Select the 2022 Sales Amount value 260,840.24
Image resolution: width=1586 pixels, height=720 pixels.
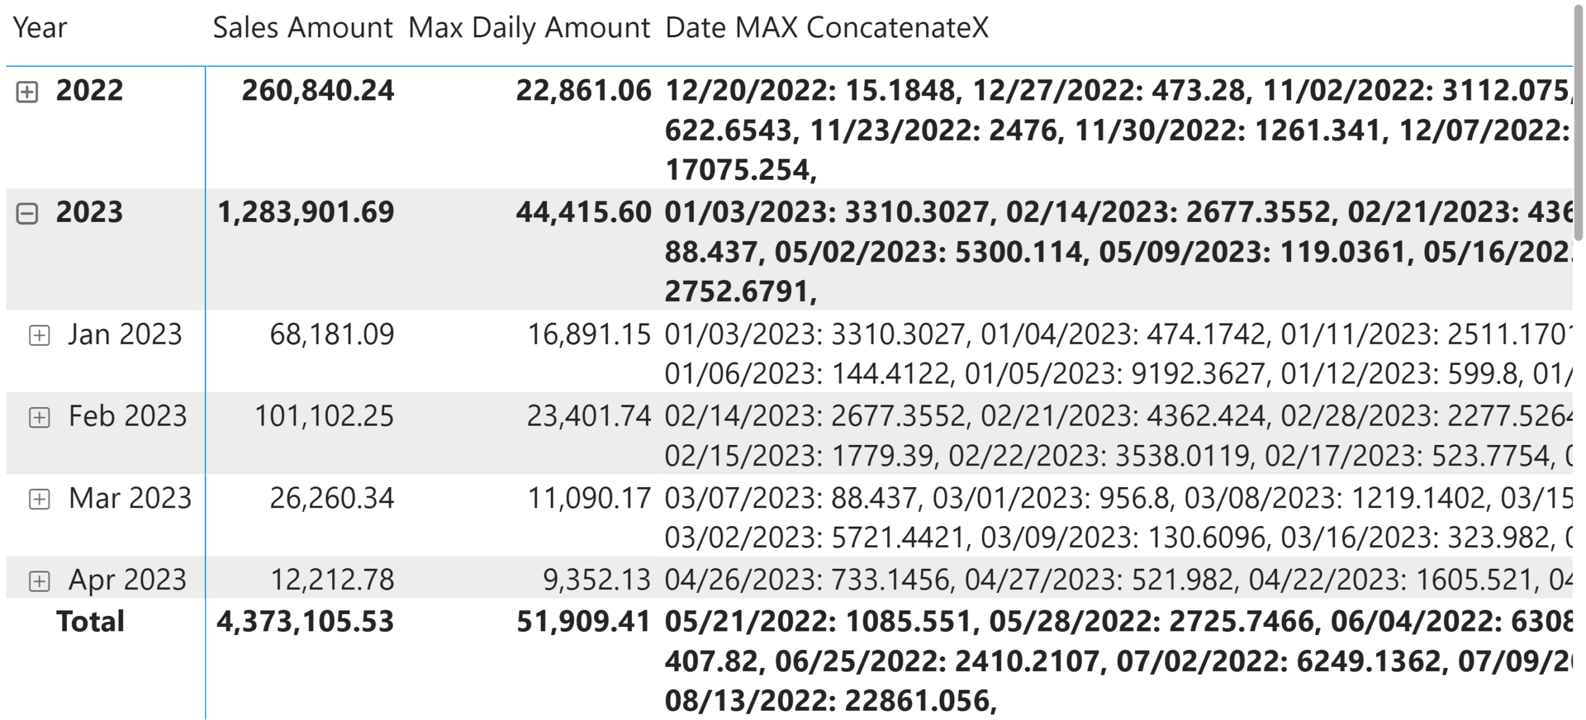[x=317, y=91]
